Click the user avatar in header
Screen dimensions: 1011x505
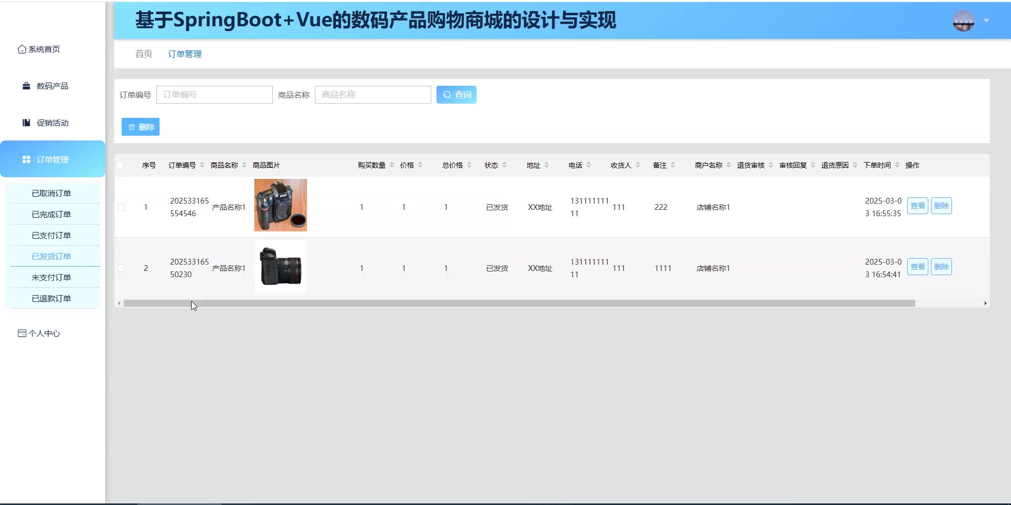point(963,21)
